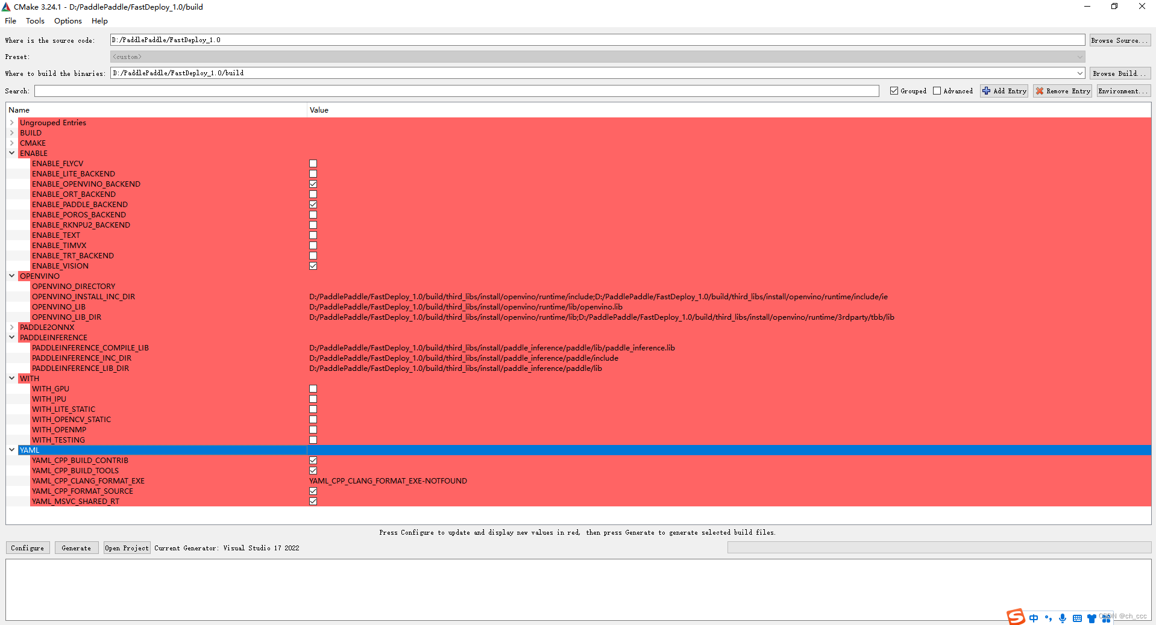Screen dimensions: 1156x625
Task: Toggle the Grouped checkbox
Action: (x=894, y=91)
